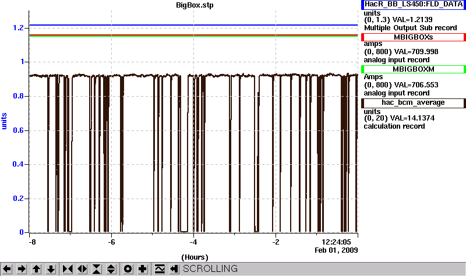Click the circle auto-scale toolbar icon
The image size is (466, 276).
pyautogui.click(x=128, y=269)
